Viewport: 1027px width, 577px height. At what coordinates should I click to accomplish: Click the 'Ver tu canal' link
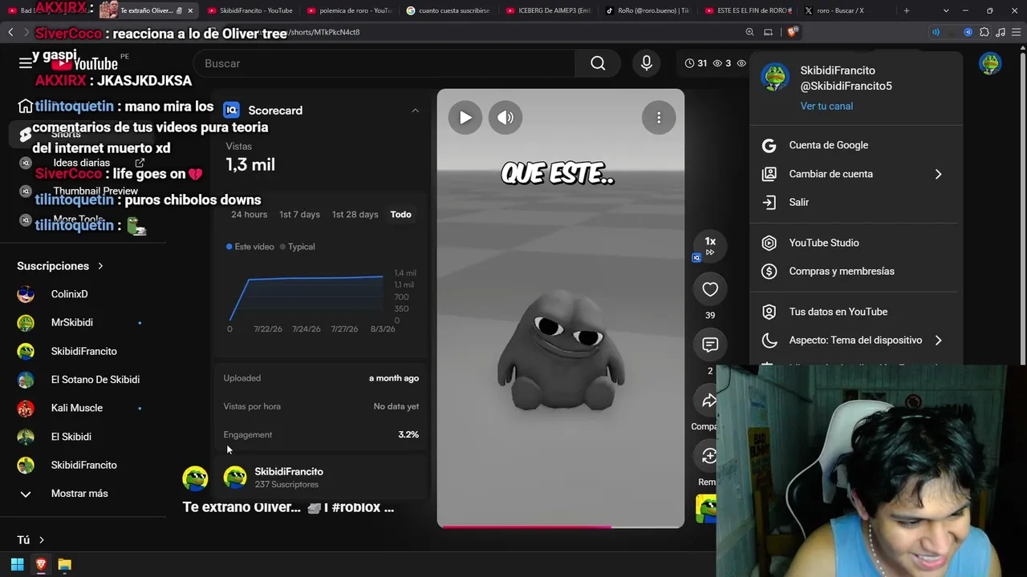(x=826, y=106)
